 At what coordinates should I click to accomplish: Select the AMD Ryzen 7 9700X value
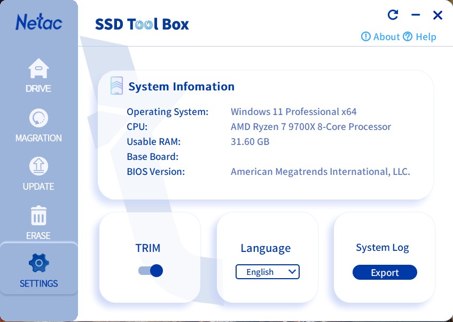tap(311, 127)
